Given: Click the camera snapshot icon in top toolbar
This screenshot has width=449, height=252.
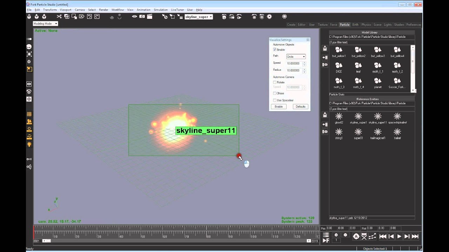Looking at the screenshot, I should point(142,16).
